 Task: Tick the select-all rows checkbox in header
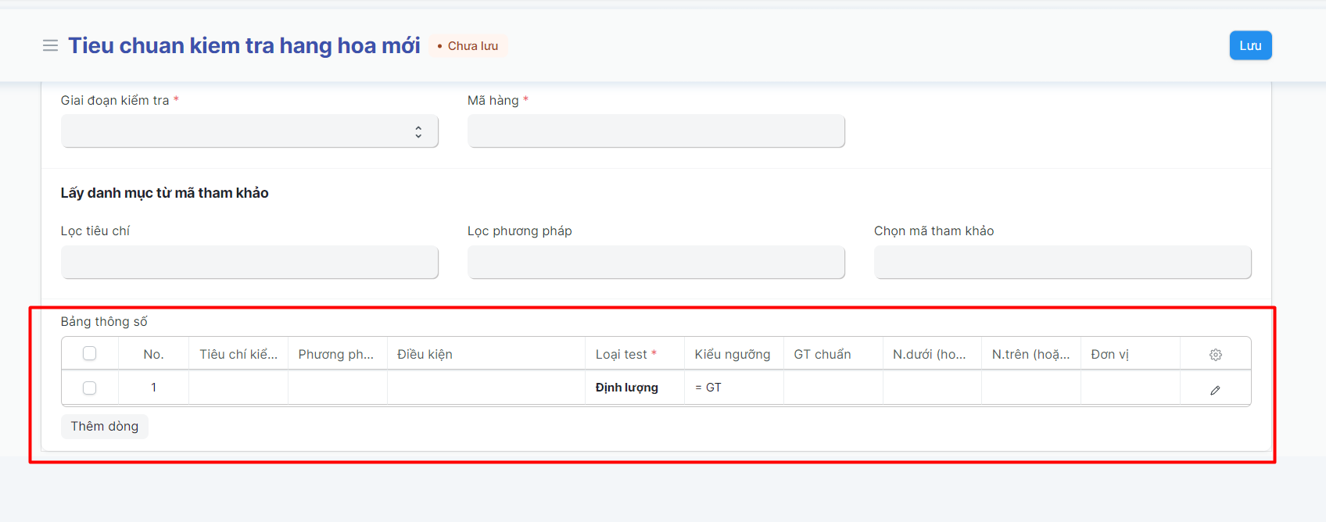(90, 354)
